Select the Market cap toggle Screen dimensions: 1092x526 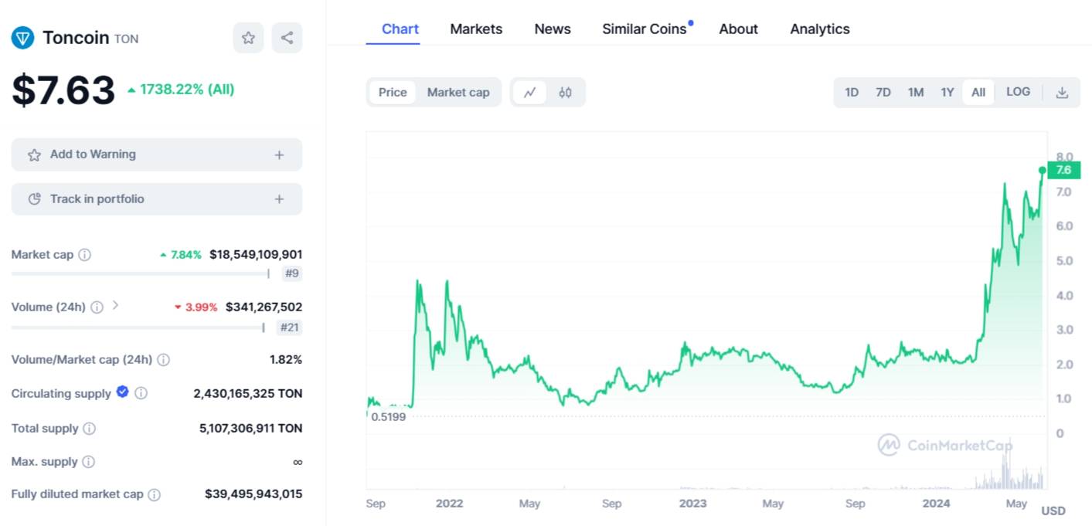[x=458, y=93]
